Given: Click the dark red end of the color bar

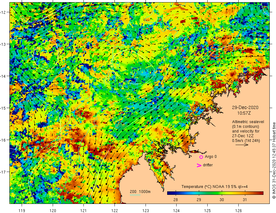Looking at the screenshot, I should (x=261, y=193).
